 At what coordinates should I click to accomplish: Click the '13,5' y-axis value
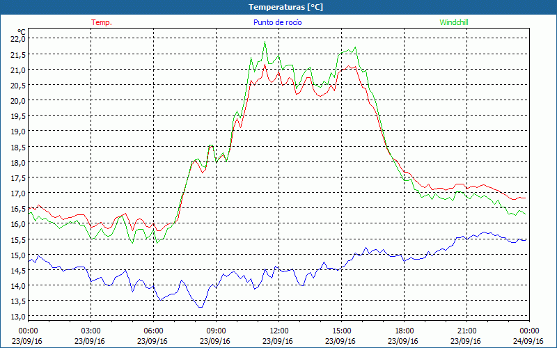[18, 301]
